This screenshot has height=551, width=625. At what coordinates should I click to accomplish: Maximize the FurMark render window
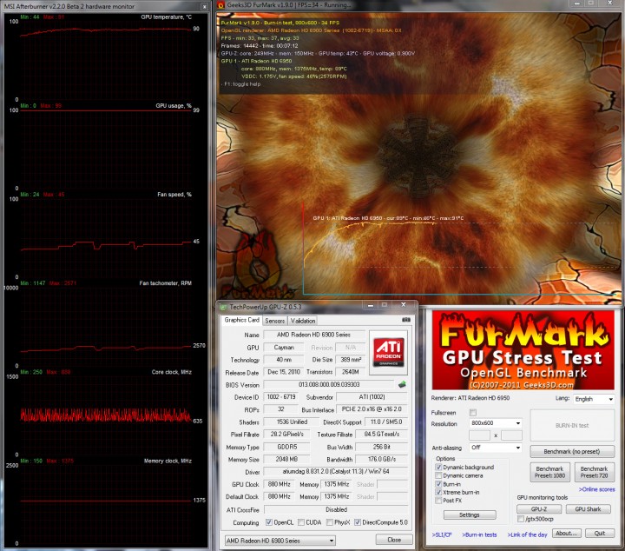(x=591, y=3)
